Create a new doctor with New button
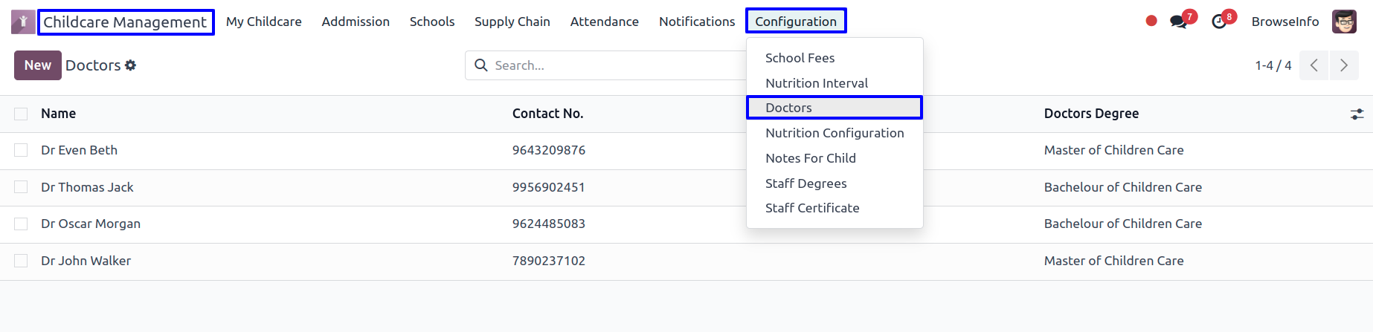This screenshot has height=332, width=1373. (x=38, y=65)
